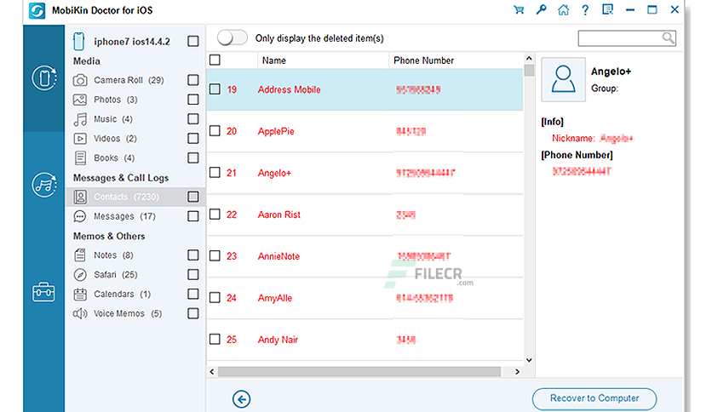Select the iTunes backup recovery sidebar icon
The image size is (712, 412).
coord(44,185)
